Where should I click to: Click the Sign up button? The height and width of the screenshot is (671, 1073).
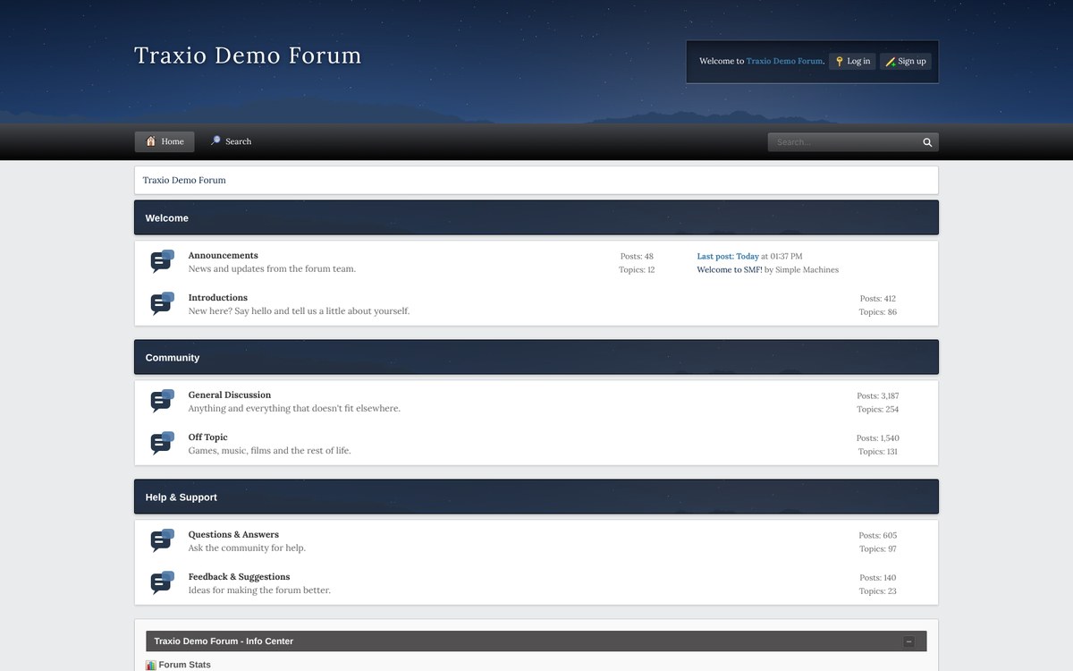[905, 62]
